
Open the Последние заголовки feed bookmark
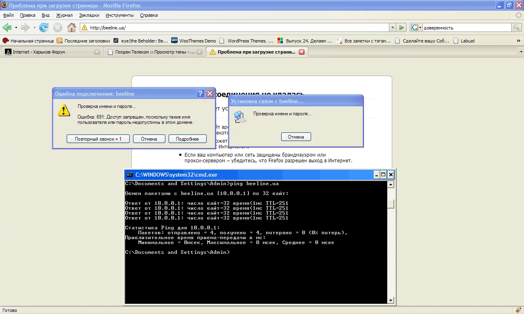pos(84,41)
